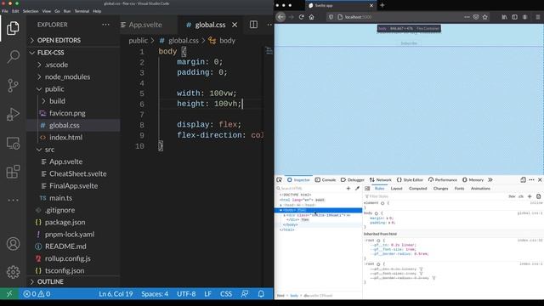The width and height of the screenshot is (544, 306).
Task: Toggle the three-pane Inspector mode
Action: pos(367,189)
